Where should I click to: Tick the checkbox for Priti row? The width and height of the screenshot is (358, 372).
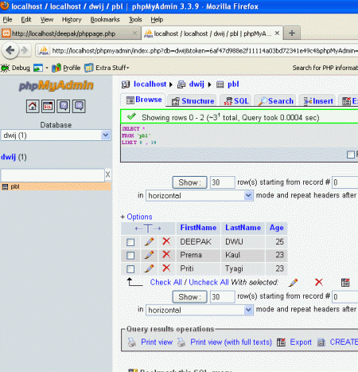click(130, 269)
